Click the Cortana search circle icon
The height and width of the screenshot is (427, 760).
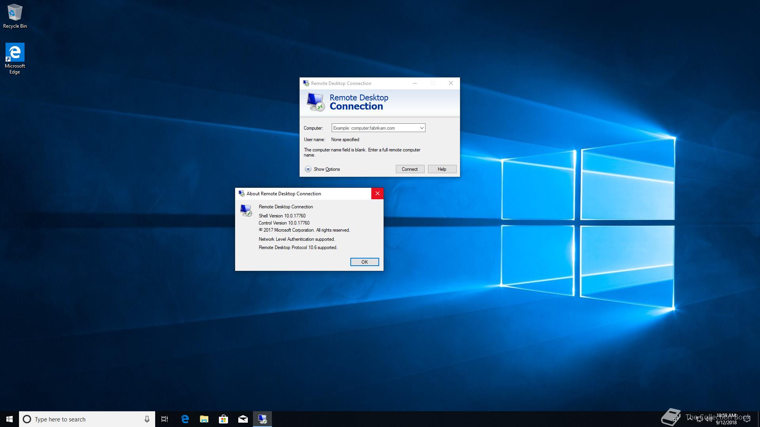(27, 419)
